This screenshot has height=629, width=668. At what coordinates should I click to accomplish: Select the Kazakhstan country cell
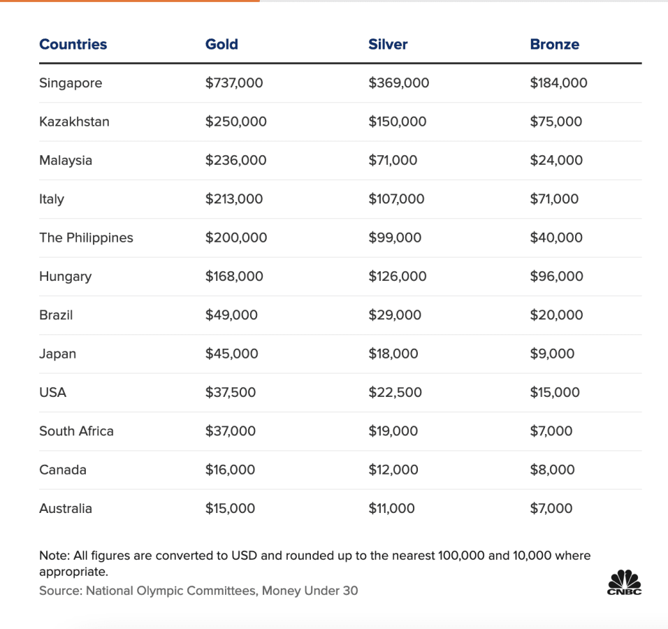74,122
